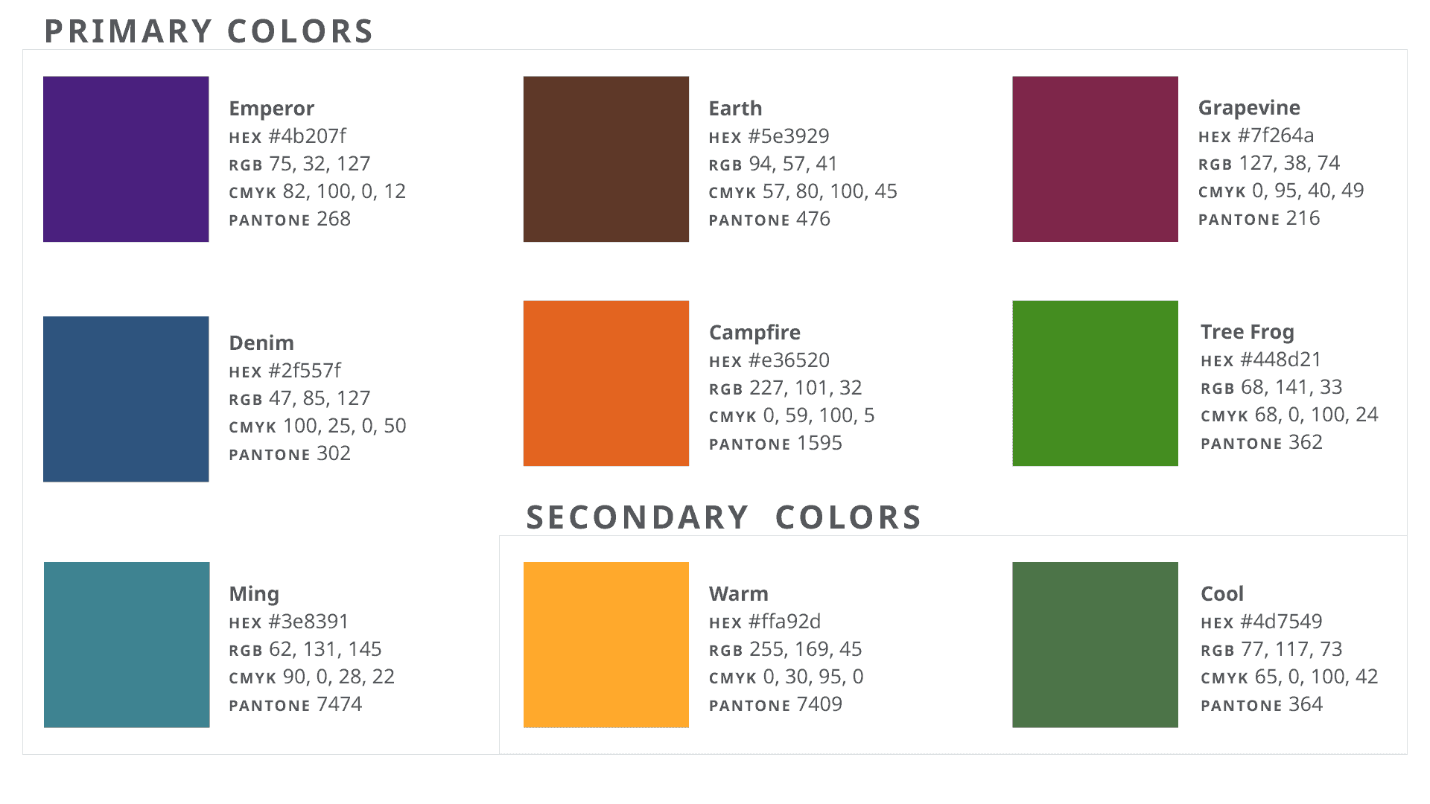This screenshot has height=804, width=1430.
Task: Click the Emperor purple color swatch
Action: click(x=126, y=159)
